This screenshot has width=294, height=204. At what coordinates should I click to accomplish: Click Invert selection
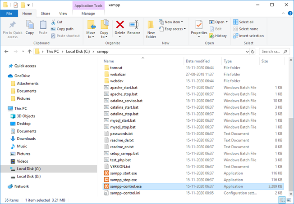tap(248, 36)
